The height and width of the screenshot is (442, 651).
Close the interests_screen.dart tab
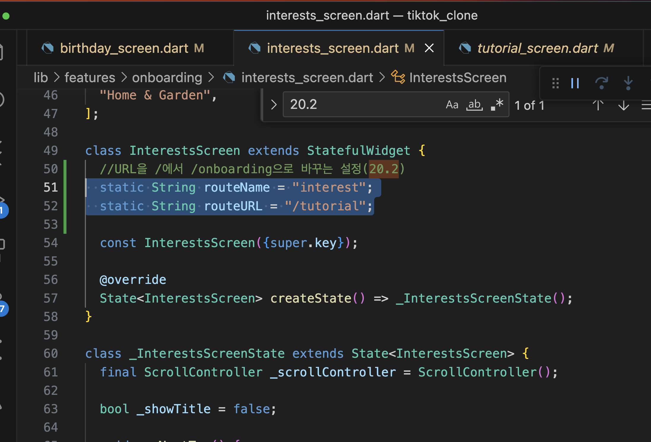coord(429,48)
